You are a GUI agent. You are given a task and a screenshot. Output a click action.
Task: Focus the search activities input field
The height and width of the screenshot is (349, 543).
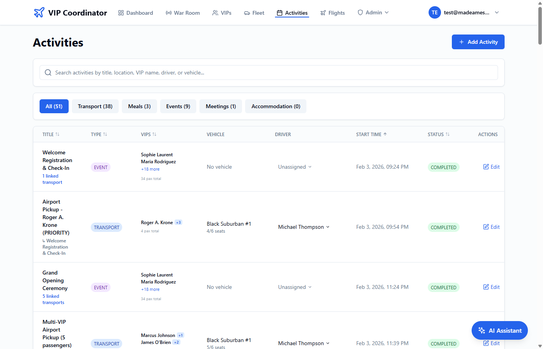point(271,73)
